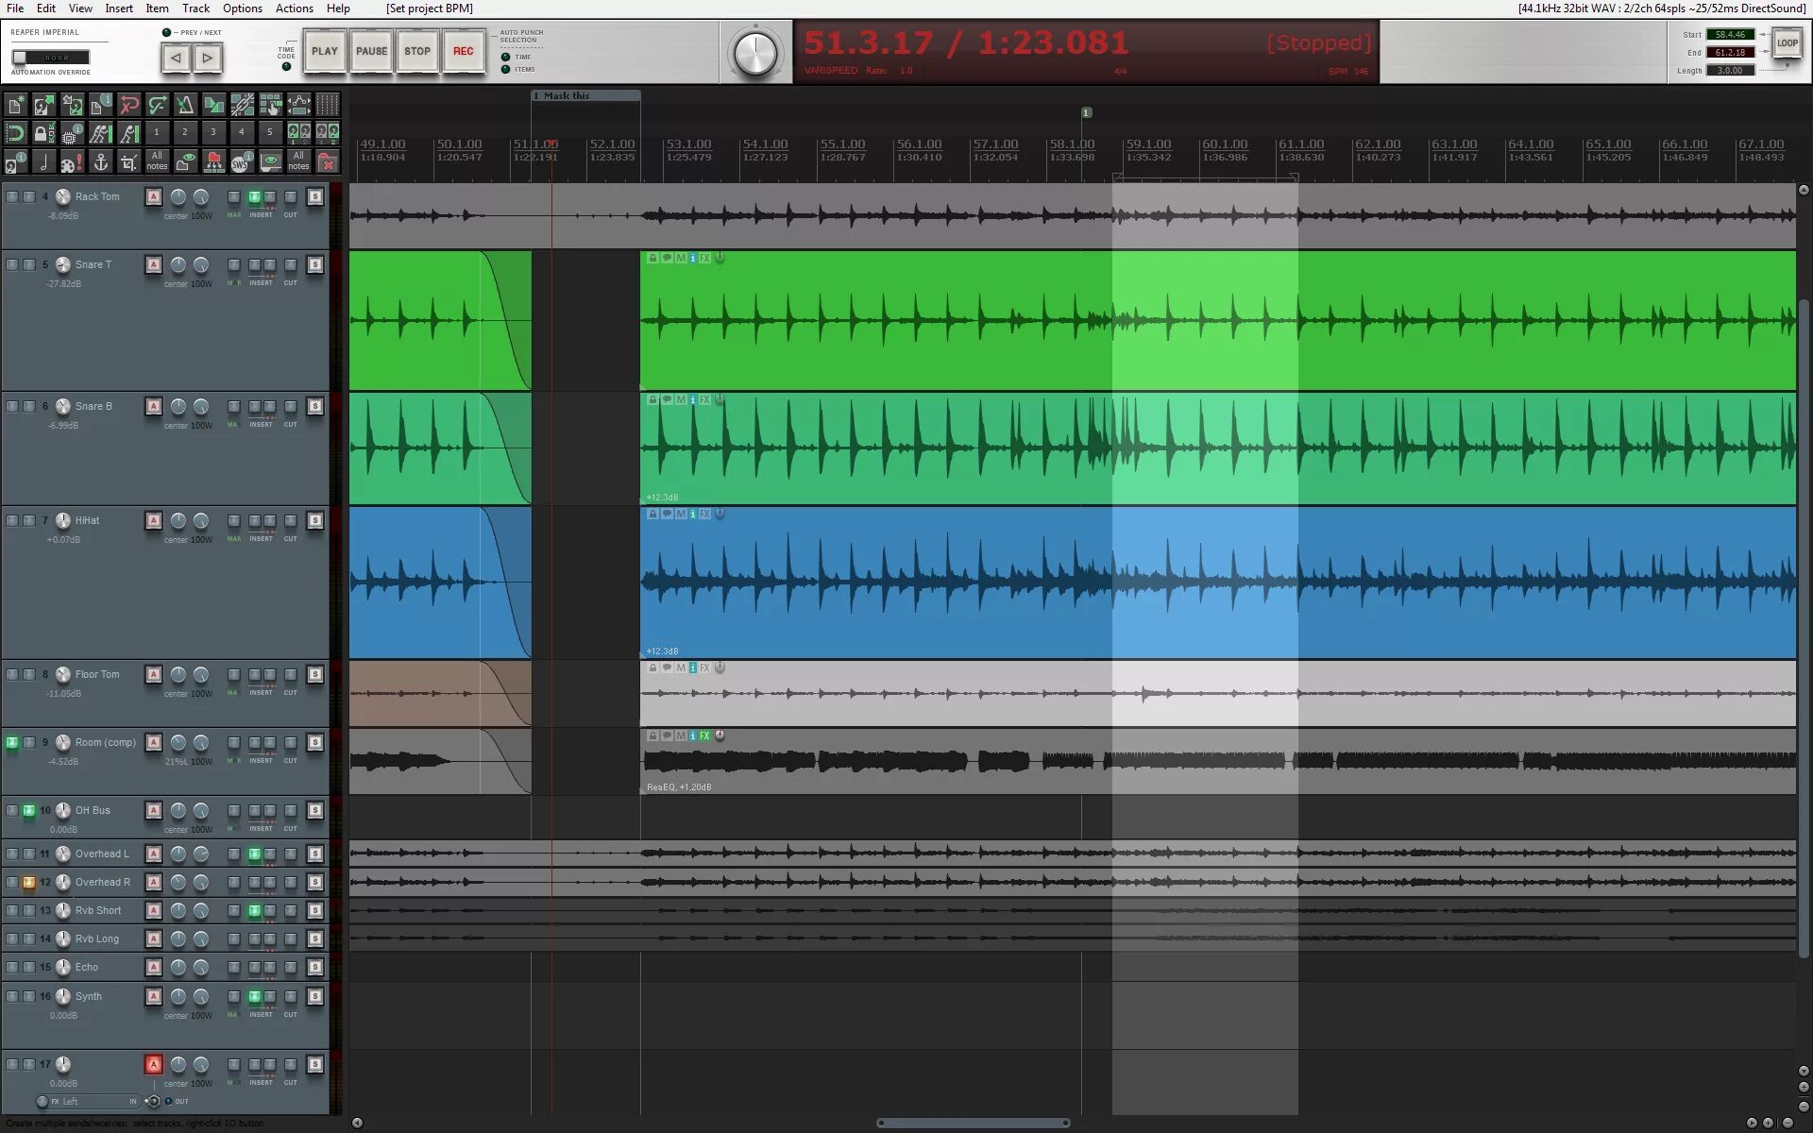Open the Track menu
Viewport: 1813px width, 1133px height.
click(x=195, y=8)
